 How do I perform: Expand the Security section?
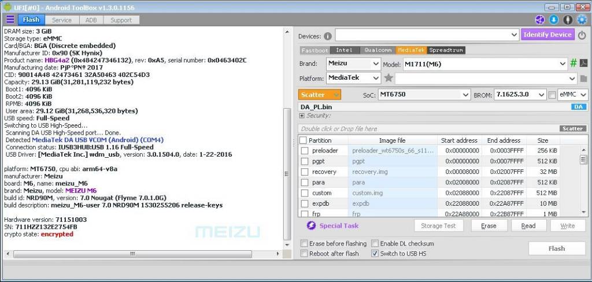(x=302, y=116)
